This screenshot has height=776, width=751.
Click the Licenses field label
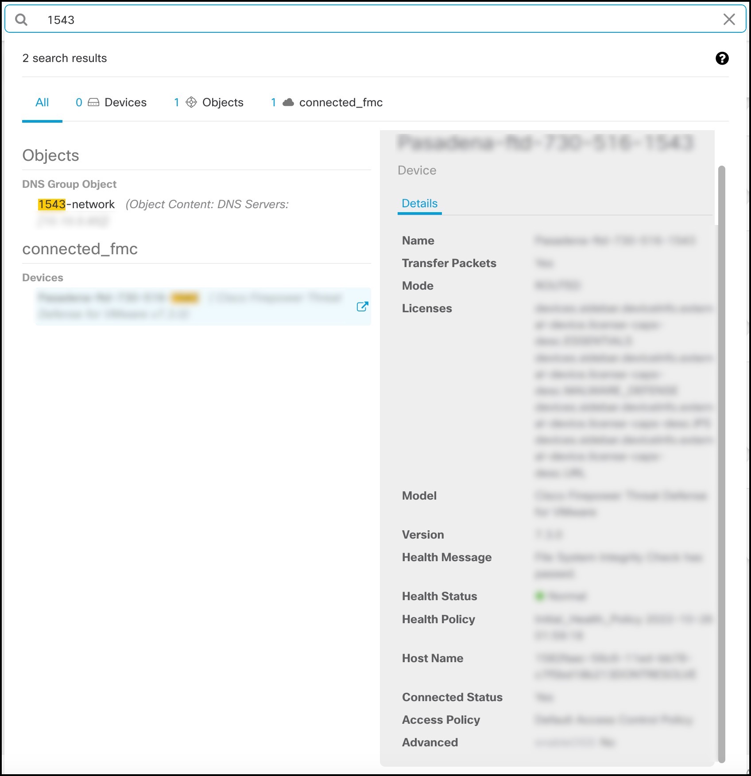[427, 308]
